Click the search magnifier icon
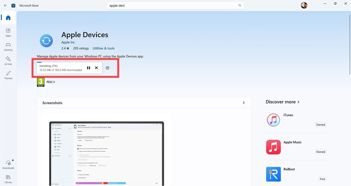The width and height of the screenshot is (351, 186). point(240,5)
